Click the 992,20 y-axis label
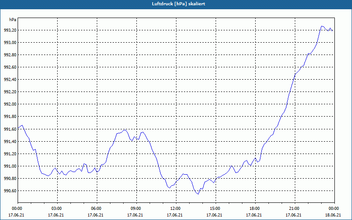This screenshot has height=220, width=352. (x=10, y=92)
